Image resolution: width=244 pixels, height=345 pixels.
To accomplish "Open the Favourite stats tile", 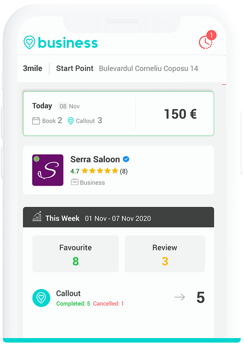I will (75, 254).
